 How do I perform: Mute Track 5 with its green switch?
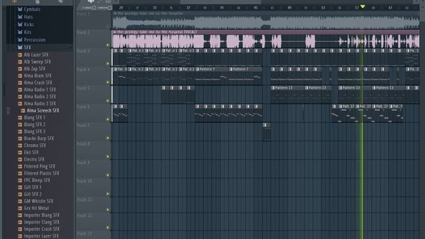[108, 101]
